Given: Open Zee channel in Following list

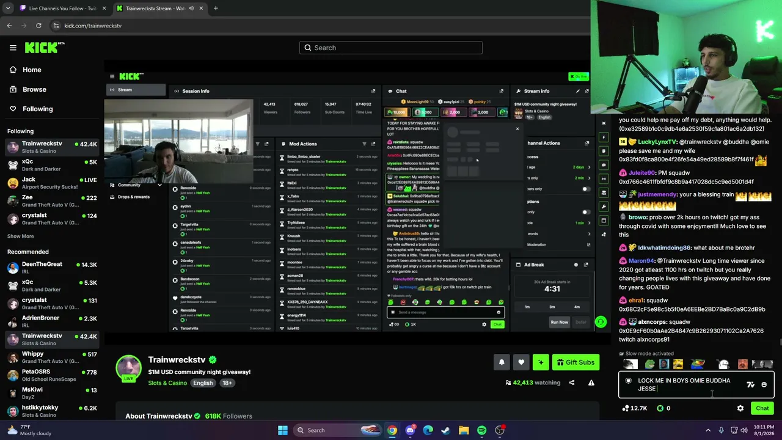Looking at the screenshot, I should point(52,201).
